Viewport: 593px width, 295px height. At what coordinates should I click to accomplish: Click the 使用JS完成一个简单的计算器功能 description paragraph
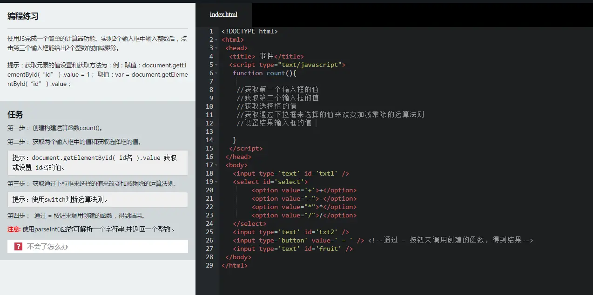(98, 43)
